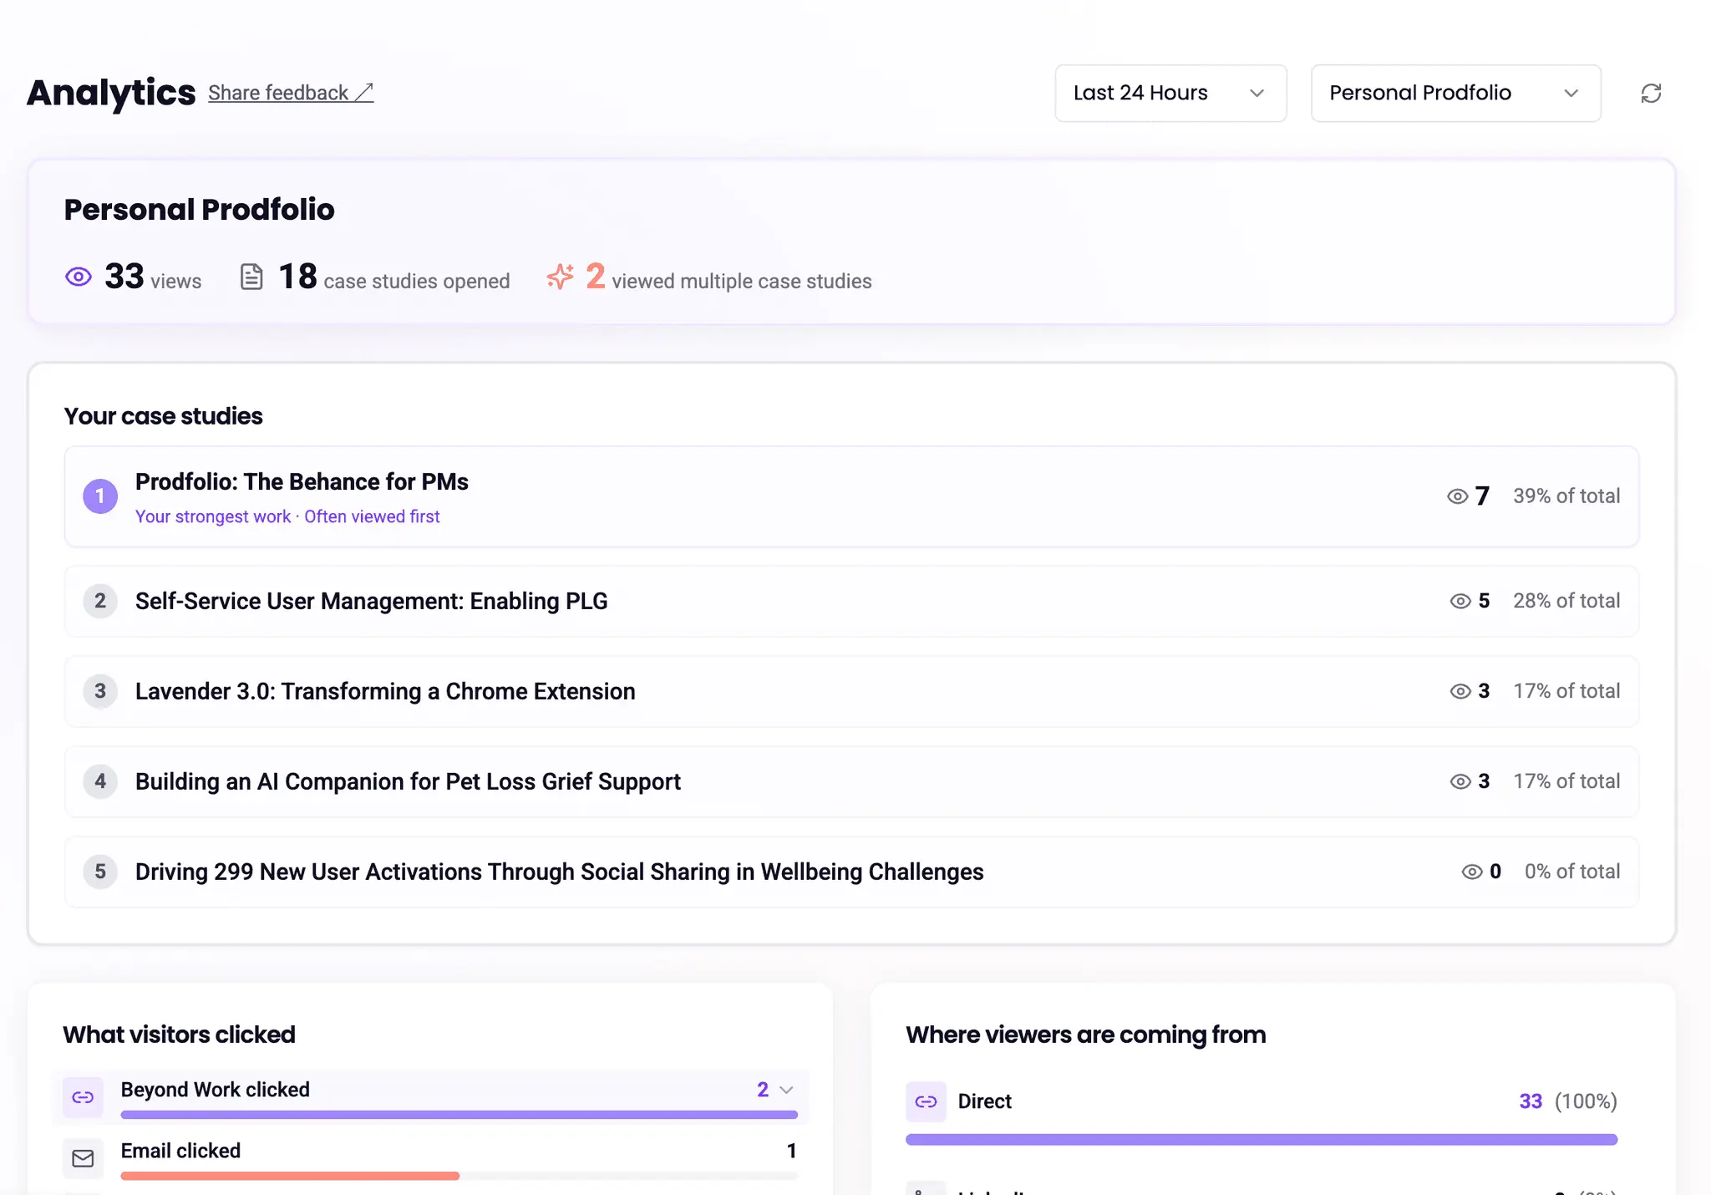Select Lavender 3.0 Chrome Extension case study row

(x=851, y=691)
